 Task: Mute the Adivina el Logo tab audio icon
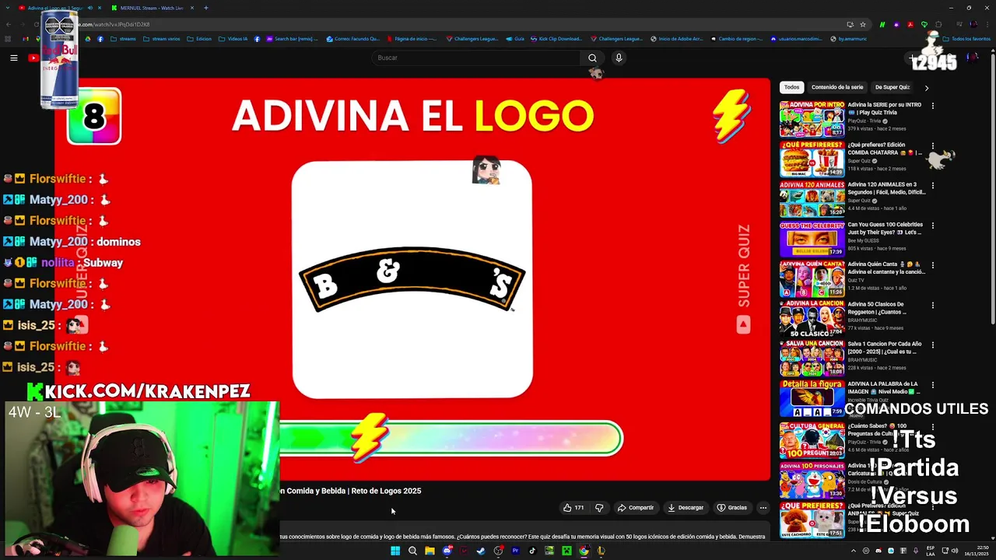89,8
